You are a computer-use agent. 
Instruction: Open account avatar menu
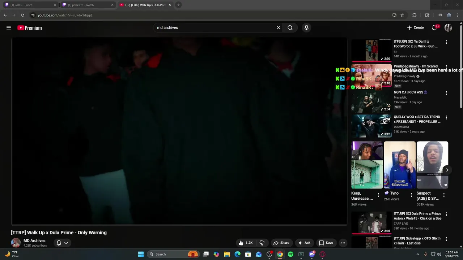click(448, 28)
